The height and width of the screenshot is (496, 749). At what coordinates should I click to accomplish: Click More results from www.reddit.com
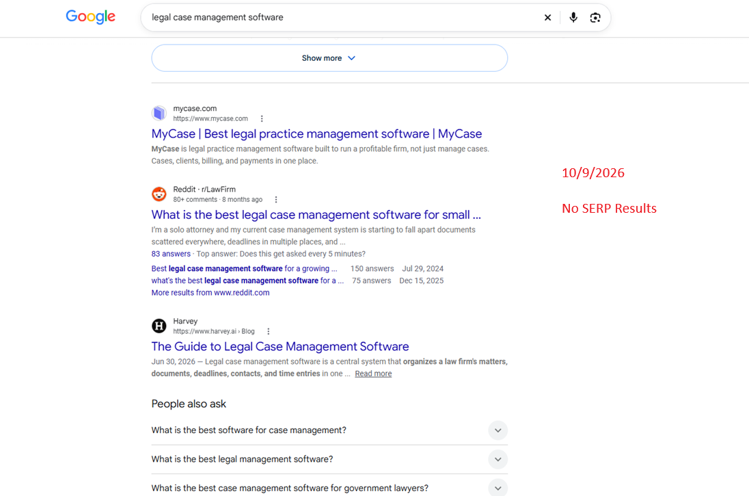[210, 293]
